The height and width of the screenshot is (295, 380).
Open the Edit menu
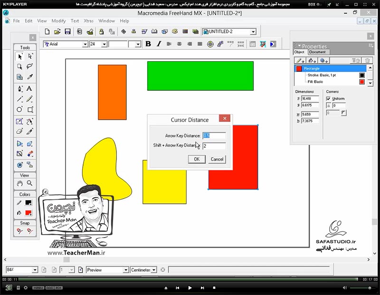point(28,21)
